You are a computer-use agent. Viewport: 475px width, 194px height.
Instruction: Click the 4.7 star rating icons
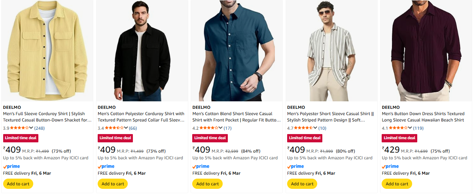click(303, 128)
